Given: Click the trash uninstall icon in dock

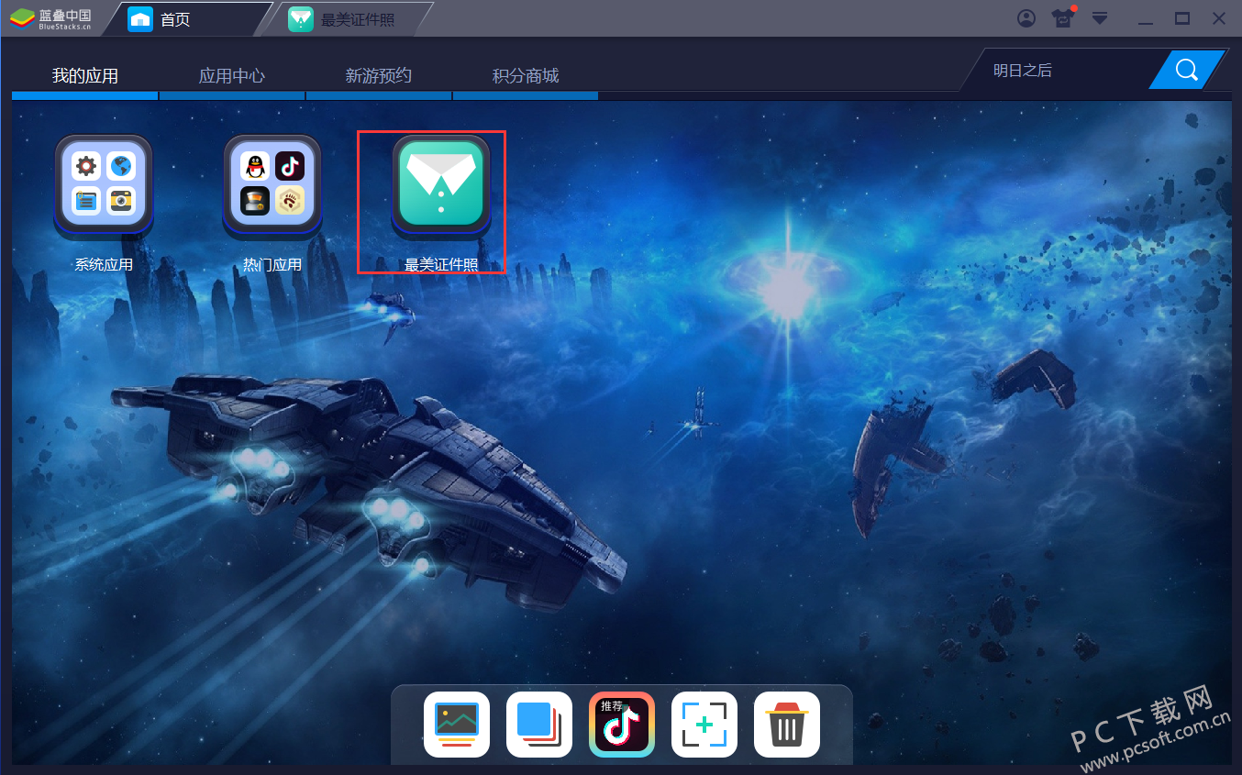Looking at the screenshot, I should tap(787, 725).
